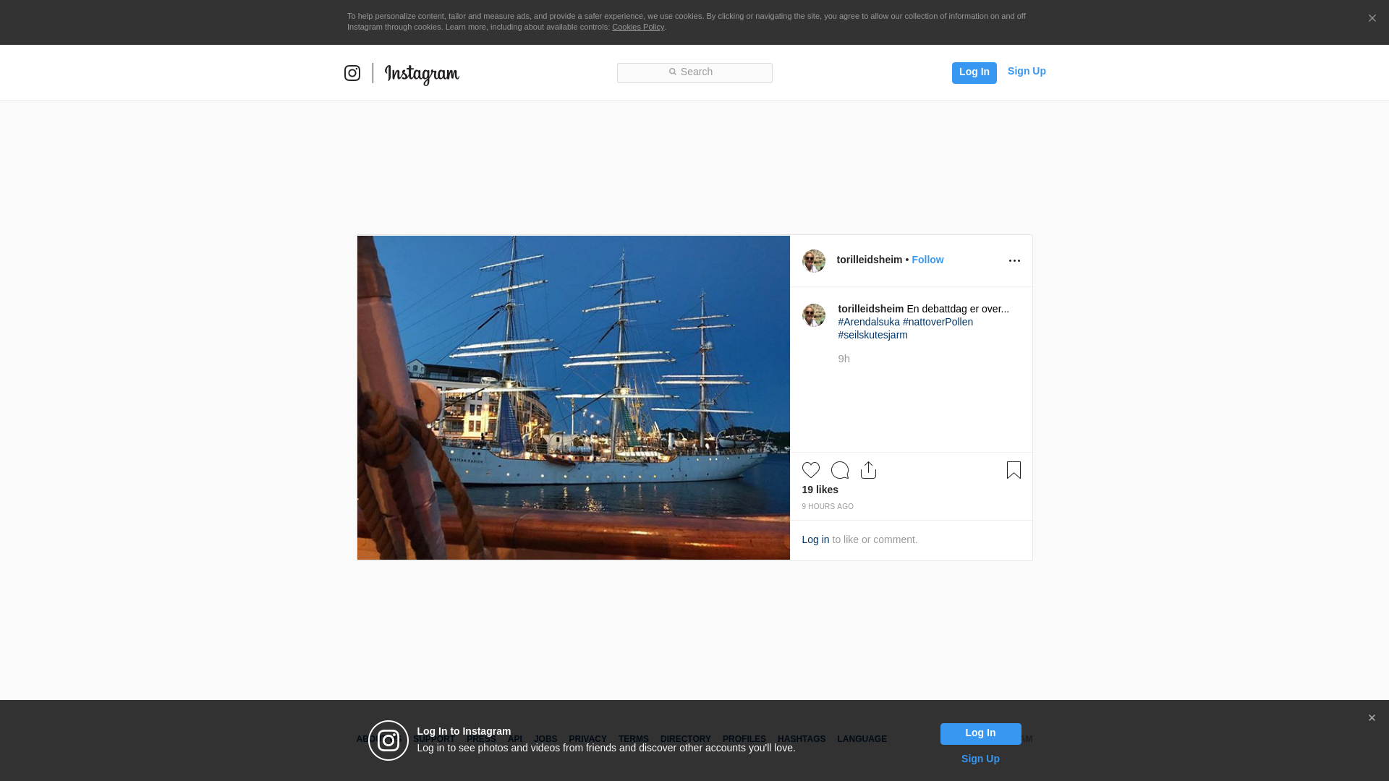The height and width of the screenshot is (781, 1389).
Task: Open the #Arendalsuka hashtag
Action: (x=869, y=322)
